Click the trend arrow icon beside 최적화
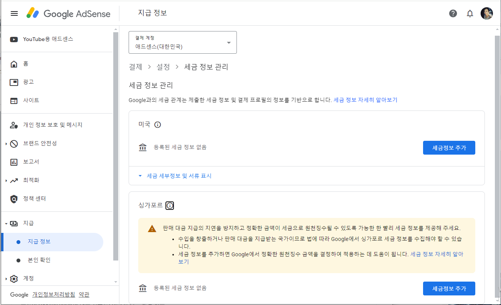 [14, 180]
